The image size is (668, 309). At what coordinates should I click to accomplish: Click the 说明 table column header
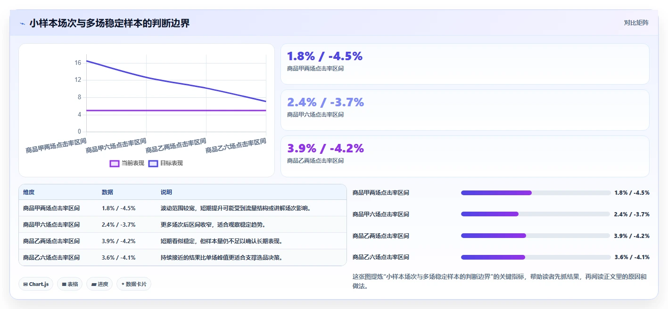166,192
